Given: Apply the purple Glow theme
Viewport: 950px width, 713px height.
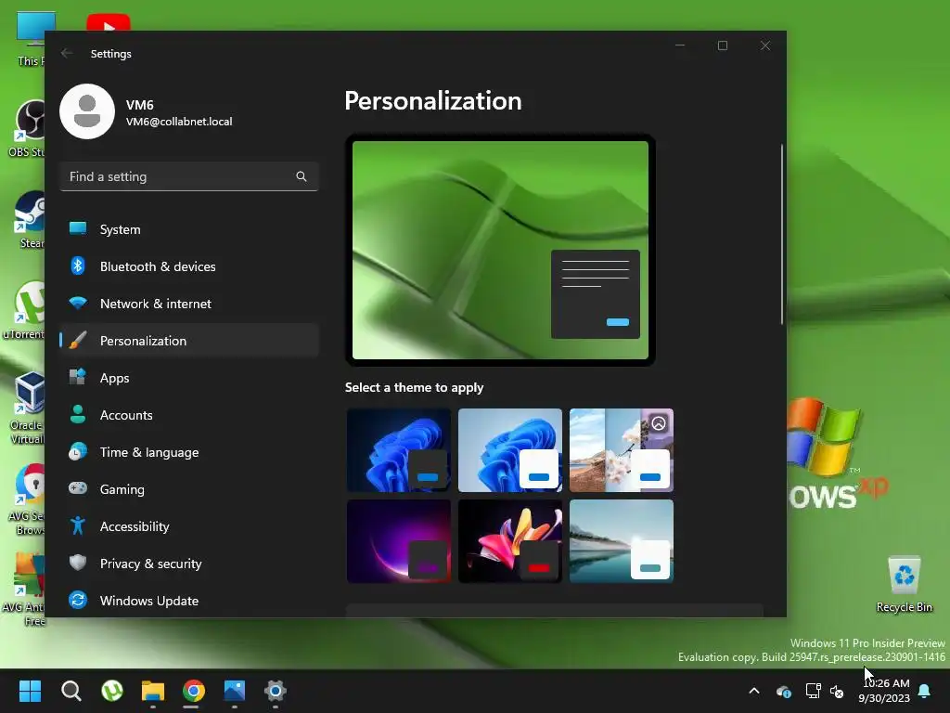Looking at the screenshot, I should coord(399,541).
